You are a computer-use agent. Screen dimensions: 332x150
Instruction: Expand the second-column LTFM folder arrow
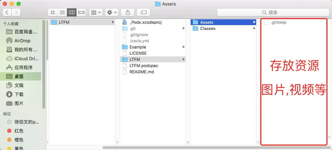coord(183,60)
